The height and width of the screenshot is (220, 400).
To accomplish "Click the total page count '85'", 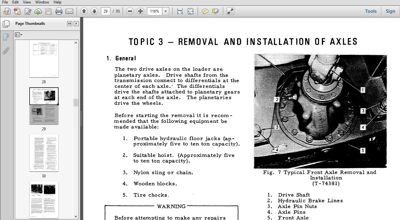I will [x=118, y=11].
